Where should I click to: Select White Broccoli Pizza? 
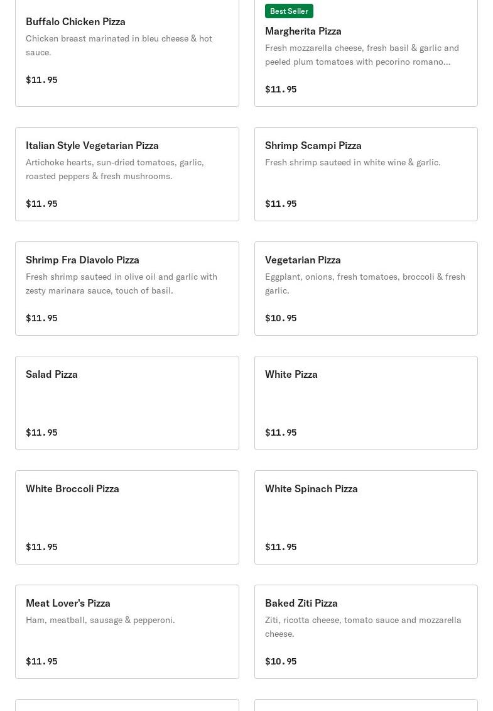coord(72,488)
